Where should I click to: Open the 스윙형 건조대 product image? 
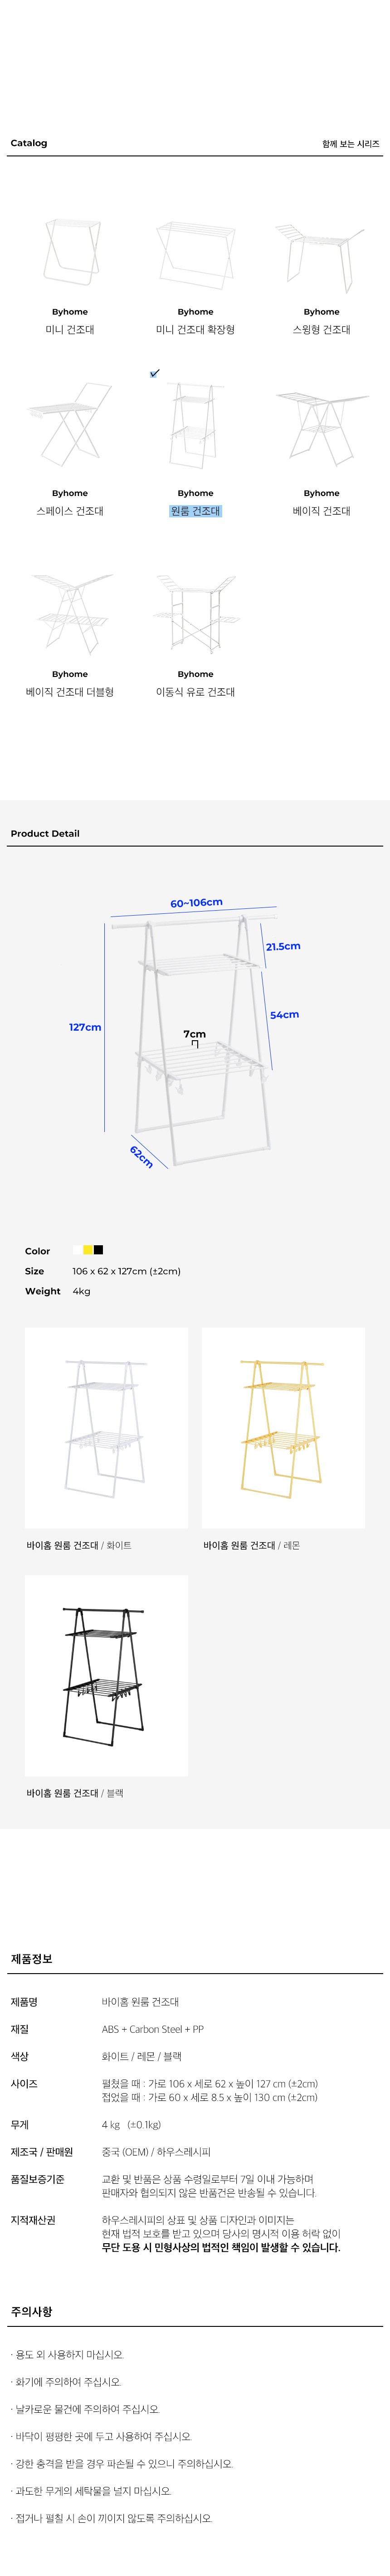click(x=320, y=254)
